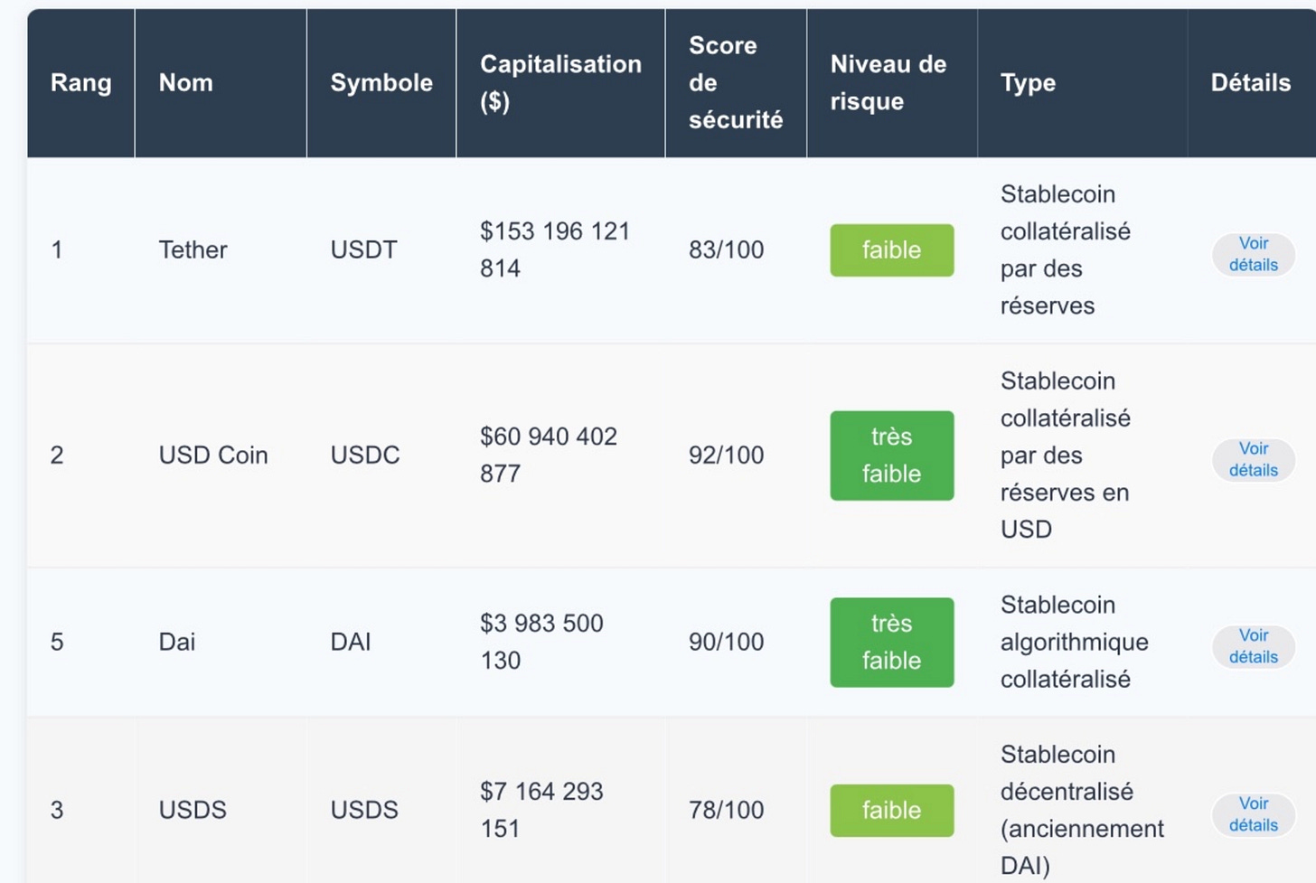Open Voir détails for USDS

[x=1253, y=814]
